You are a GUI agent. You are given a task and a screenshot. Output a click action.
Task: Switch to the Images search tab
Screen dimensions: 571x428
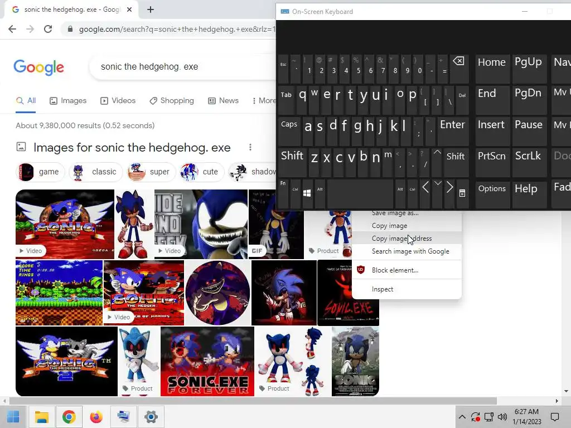click(68, 101)
